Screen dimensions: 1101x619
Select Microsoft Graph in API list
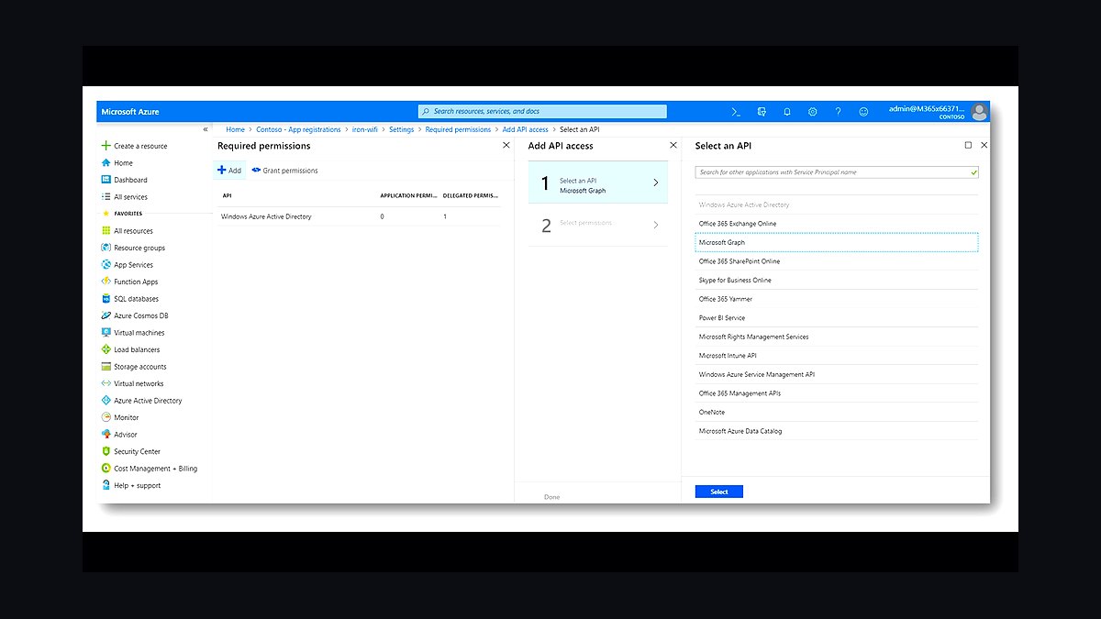click(x=837, y=242)
